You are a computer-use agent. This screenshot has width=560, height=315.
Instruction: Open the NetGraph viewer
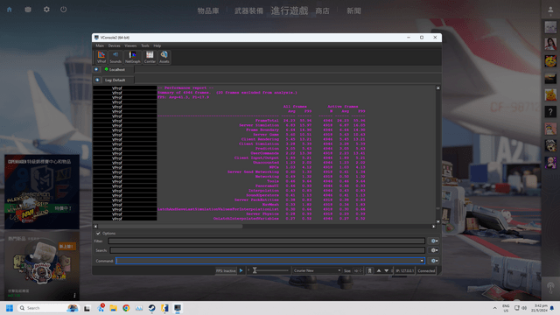tap(132, 57)
